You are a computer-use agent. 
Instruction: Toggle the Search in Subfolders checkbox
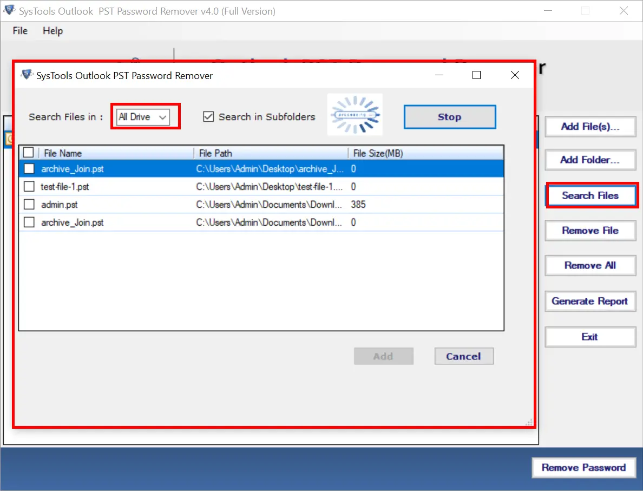coord(208,117)
